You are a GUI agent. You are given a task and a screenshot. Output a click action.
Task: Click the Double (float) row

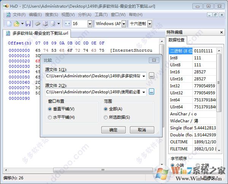point(192,135)
